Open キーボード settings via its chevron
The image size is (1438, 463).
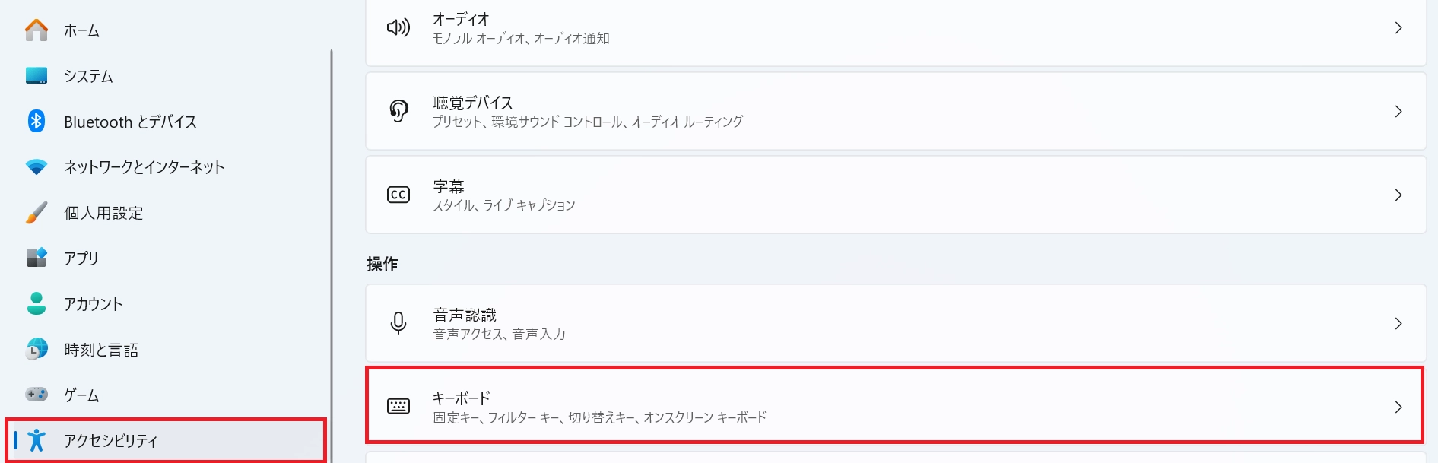click(x=1398, y=407)
